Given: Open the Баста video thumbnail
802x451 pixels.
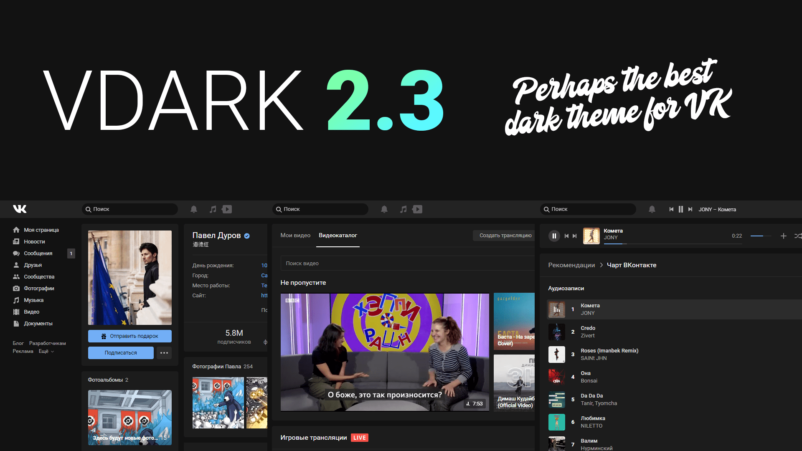Looking at the screenshot, I should (514, 322).
